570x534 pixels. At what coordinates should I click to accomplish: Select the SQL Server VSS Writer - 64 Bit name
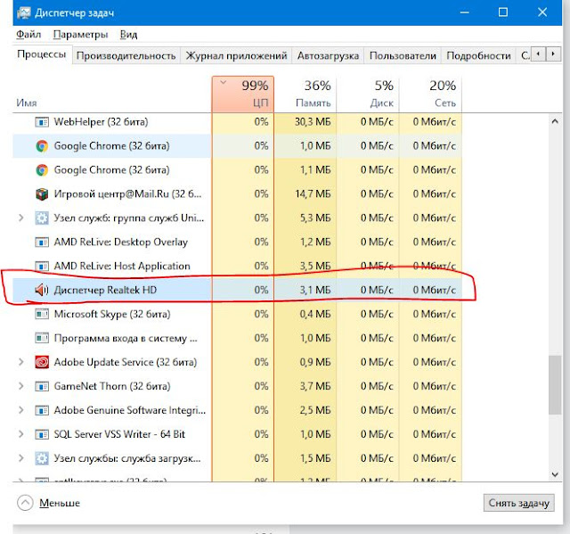pyautogui.click(x=119, y=434)
